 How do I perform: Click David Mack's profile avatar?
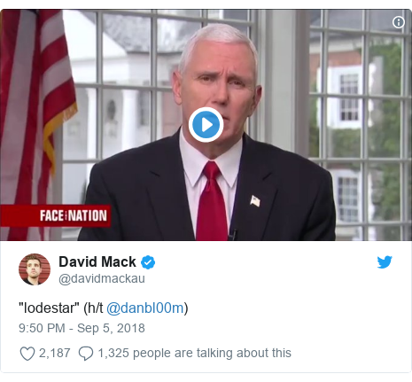point(35,269)
